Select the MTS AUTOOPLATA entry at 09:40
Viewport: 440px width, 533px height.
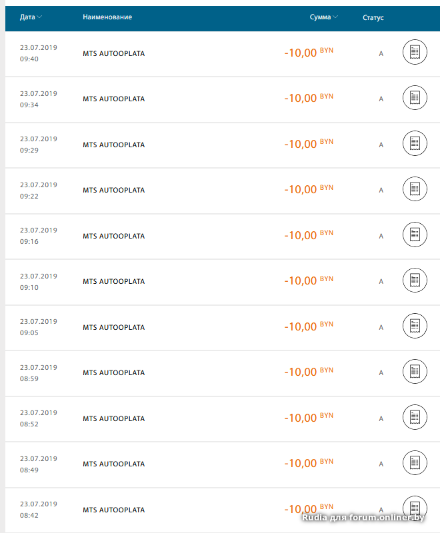click(113, 53)
